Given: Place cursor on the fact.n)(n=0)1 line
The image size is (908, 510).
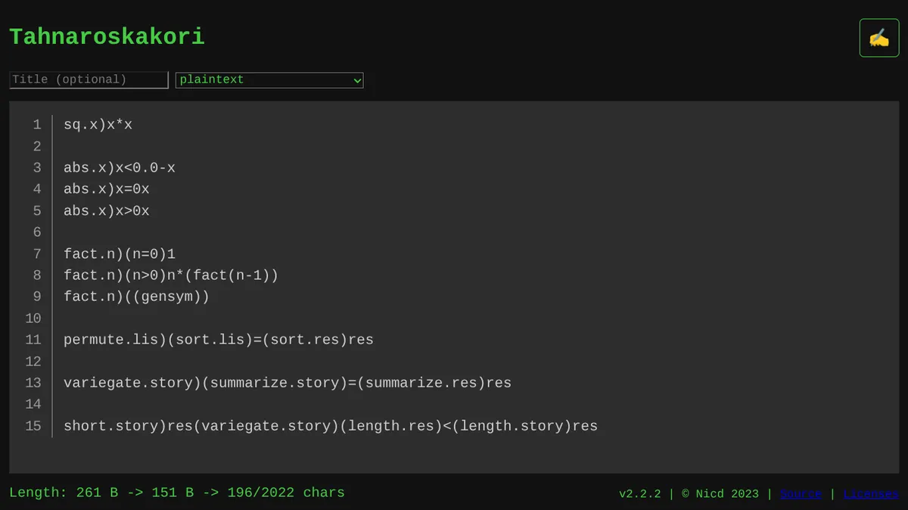Looking at the screenshot, I should pyautogui.click(x=120, y=254).
